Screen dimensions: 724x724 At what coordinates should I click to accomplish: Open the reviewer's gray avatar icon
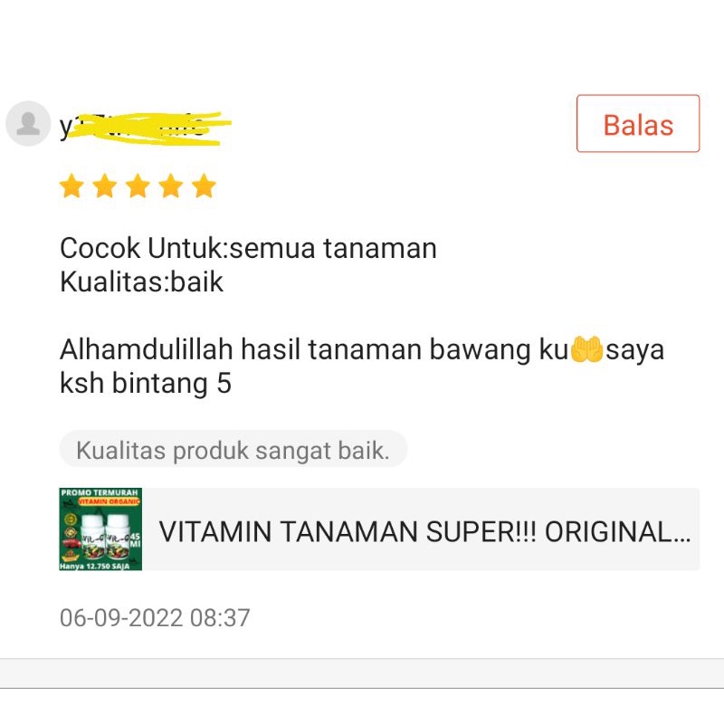28,123
